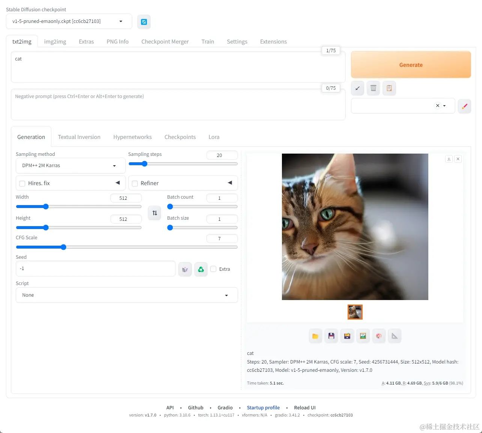Open the Lora tab
Screen dimensions: 482x433
click(x=214, y=137)
